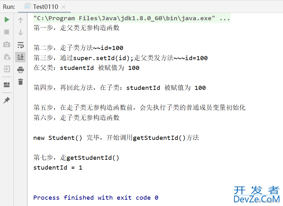
Task: Click the exit arrow icon in sidebar
Action: 7,69
